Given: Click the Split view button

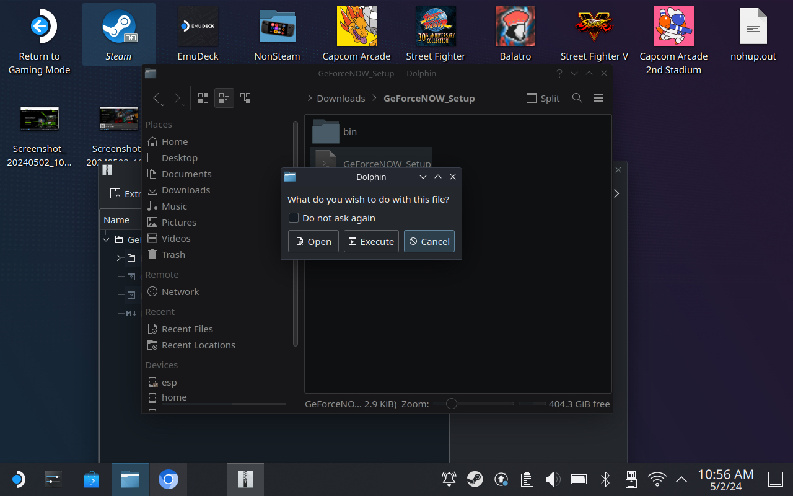Looking at the screenshot, I should [543, 98].
